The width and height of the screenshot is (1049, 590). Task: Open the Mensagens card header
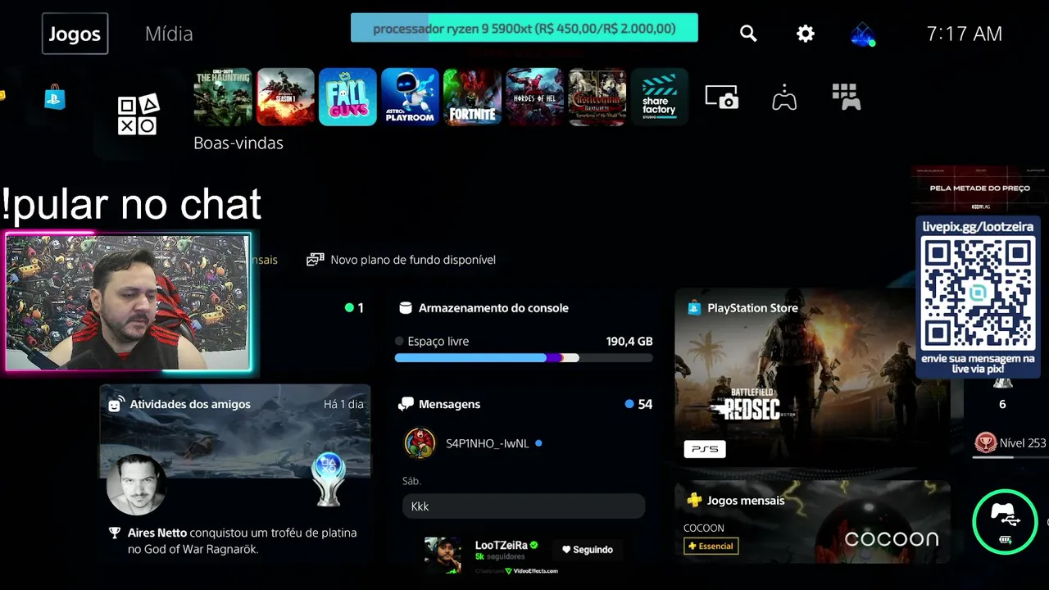440,404
